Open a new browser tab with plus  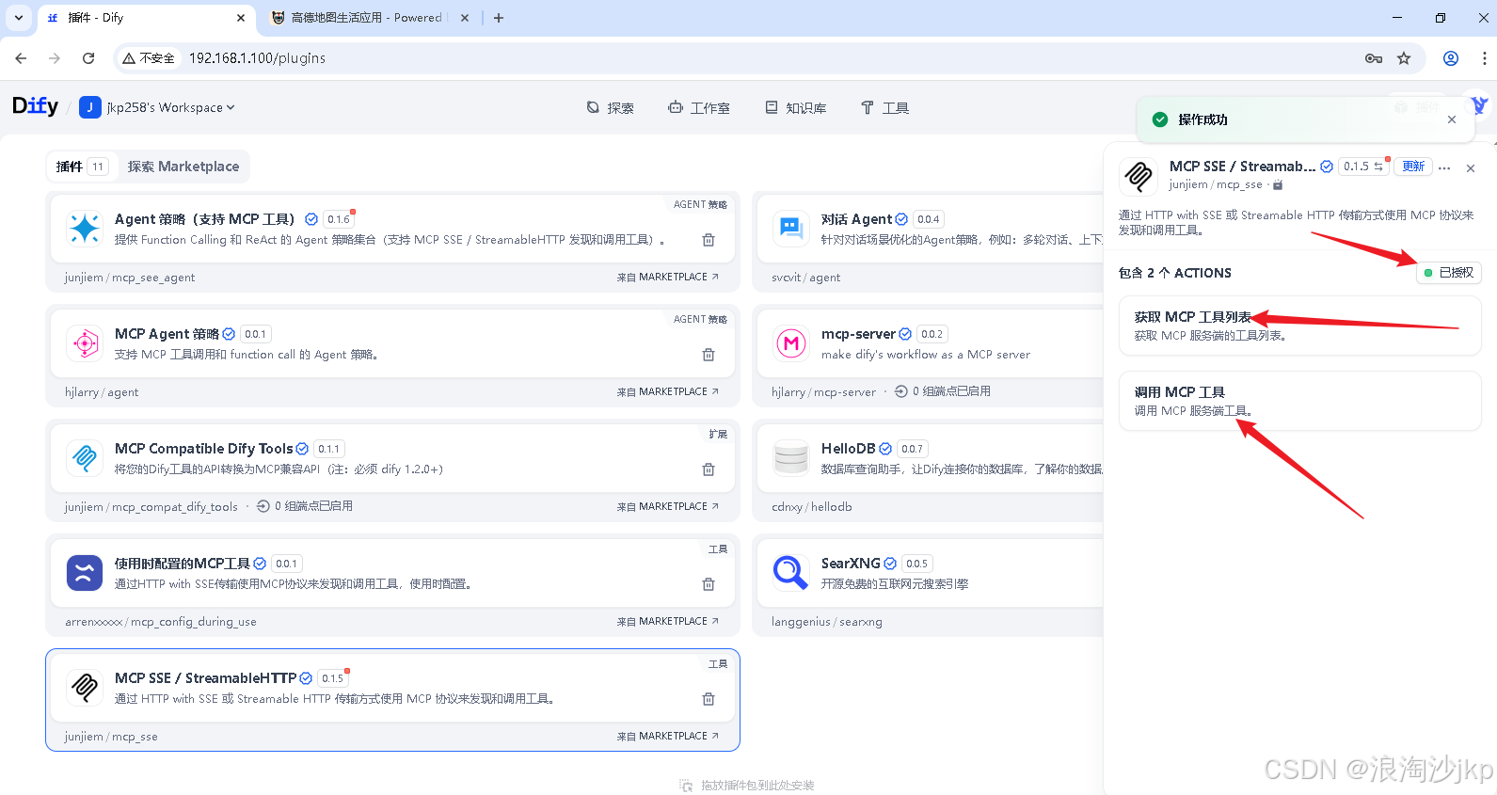[x=499, y=18]
